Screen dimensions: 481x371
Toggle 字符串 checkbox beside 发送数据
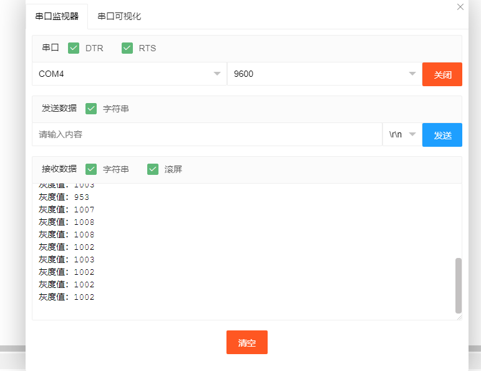[92, 109]
